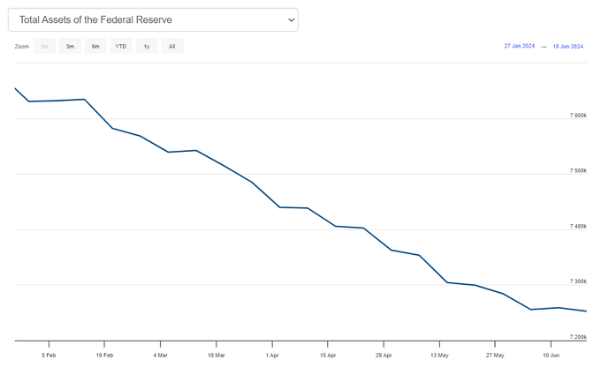Click the 7 300k y-axis value
Screen dimensions: 601x367
point(578,281)
